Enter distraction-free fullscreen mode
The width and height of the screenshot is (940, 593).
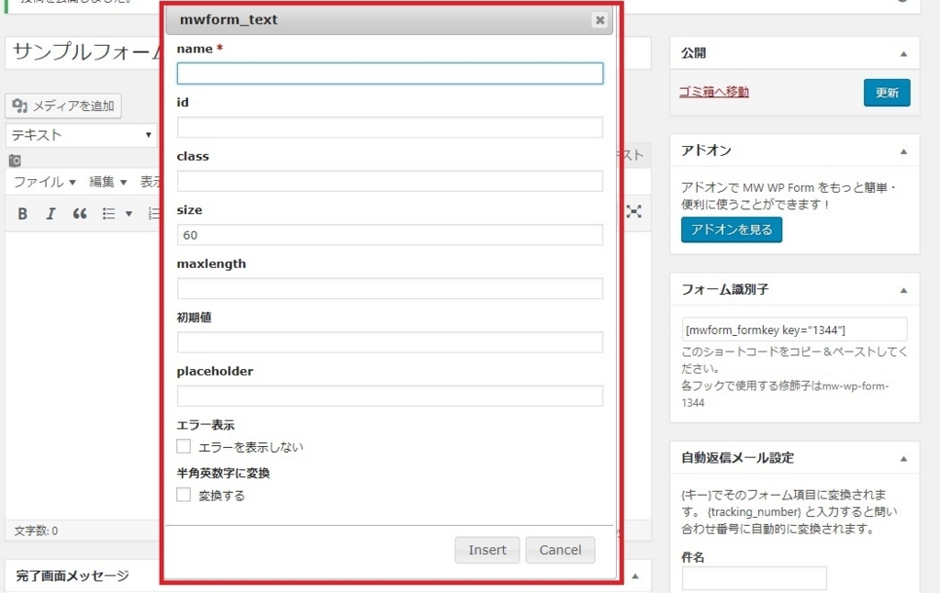(x=634, y=212)
